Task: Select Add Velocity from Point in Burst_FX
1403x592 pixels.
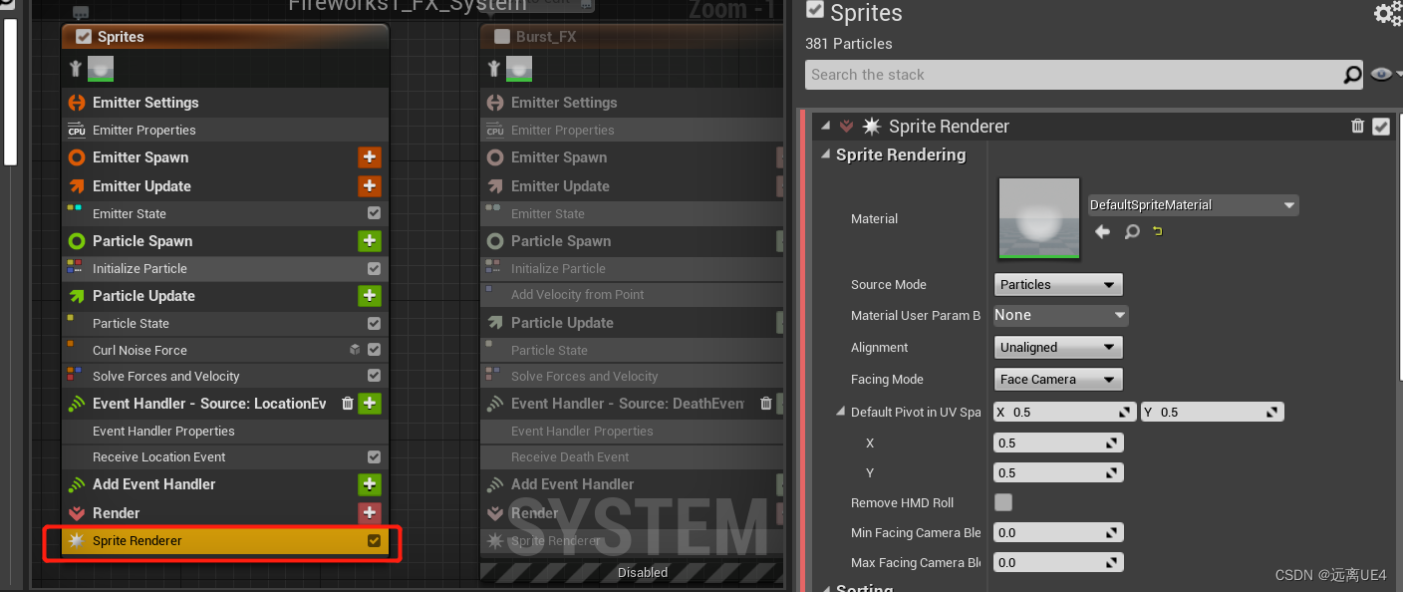Action: coord(632,295)
